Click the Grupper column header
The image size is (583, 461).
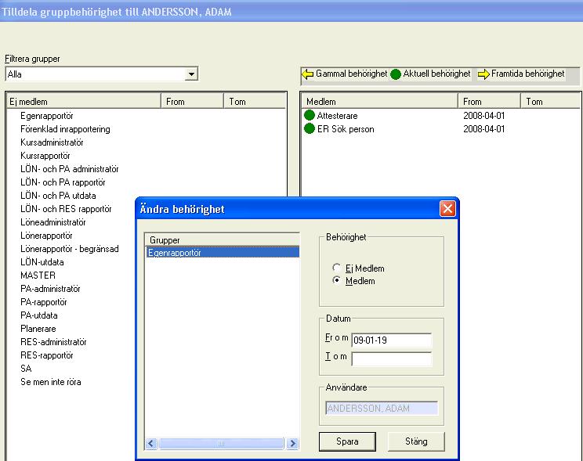pyautogui.click(x=222, y=240)
